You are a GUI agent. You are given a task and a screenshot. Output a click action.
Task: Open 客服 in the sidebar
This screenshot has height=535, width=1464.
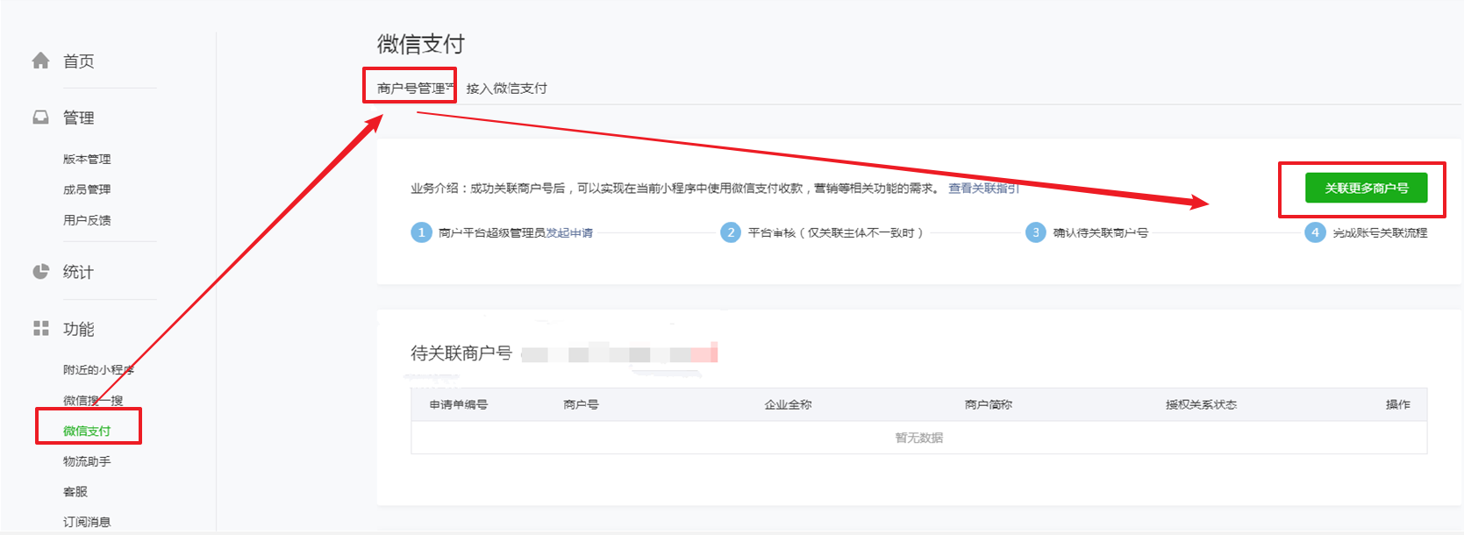[x=75, y=492]
